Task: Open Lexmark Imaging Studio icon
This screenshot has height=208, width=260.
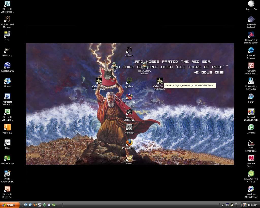Action: [x=251, y=115]
